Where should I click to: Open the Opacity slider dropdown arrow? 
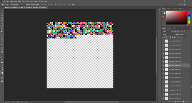184,35
